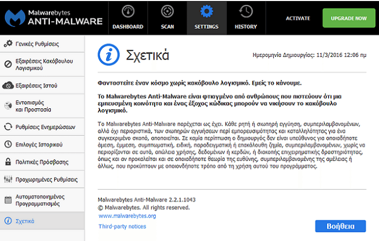
Task: Select the SETTINGS tab
Action: 207,18
